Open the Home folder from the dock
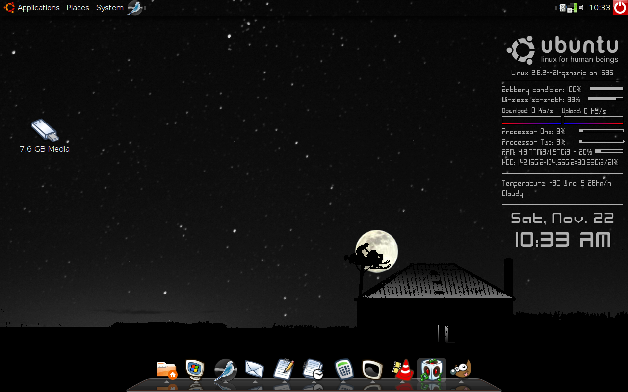 click(x=167, y=370)
